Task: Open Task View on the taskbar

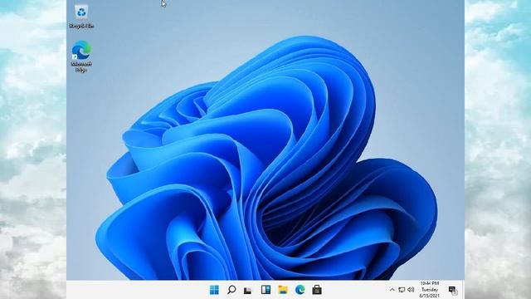Action: 248,290
